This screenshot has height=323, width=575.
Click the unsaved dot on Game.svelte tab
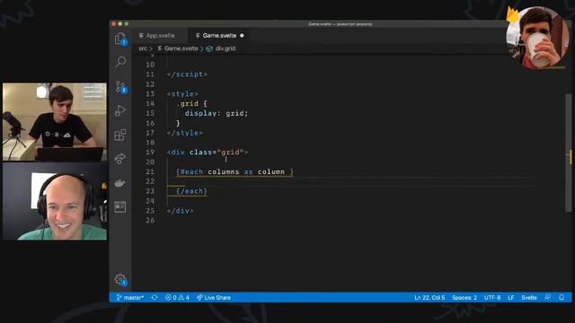tap(242, 36)
